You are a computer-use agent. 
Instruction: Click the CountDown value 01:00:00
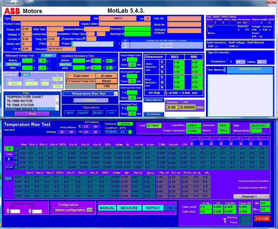pyautogui.click(x=111, y=132)
